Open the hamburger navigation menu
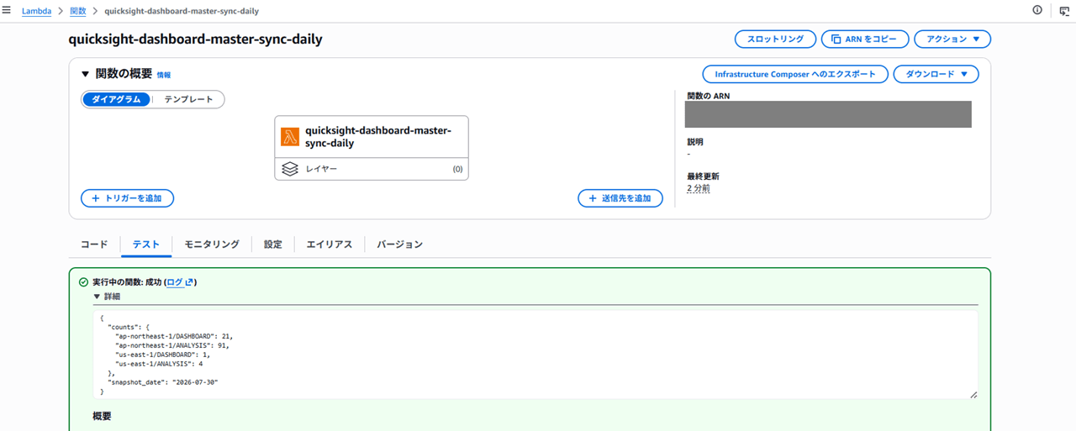 coord(7,10)
